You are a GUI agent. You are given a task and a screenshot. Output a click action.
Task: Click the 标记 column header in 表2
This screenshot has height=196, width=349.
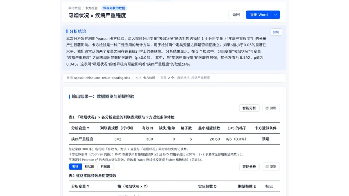(x=269, y=186)
